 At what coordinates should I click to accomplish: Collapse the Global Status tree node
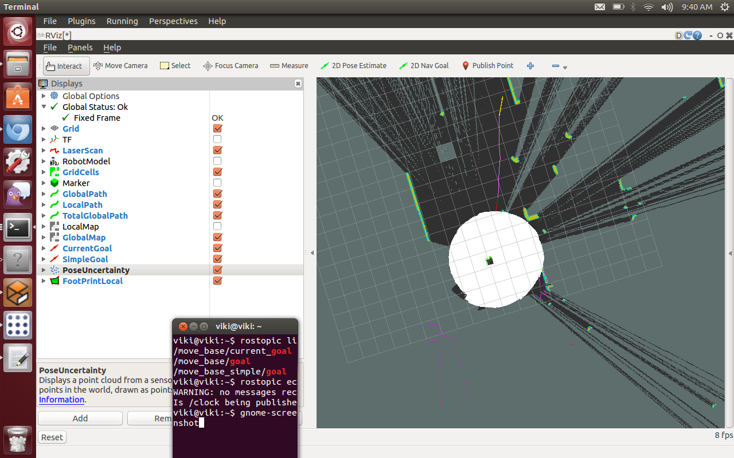click(x=44, y=106)
